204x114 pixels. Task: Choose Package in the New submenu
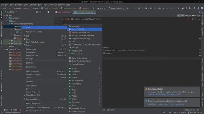click(84, 48)
